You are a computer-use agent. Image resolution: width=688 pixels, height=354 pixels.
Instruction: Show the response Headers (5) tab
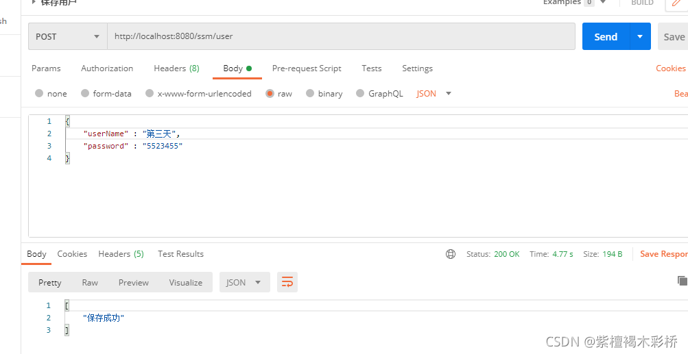[121, 254]
